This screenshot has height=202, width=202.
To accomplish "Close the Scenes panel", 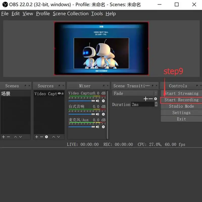I will pos(29,86).
